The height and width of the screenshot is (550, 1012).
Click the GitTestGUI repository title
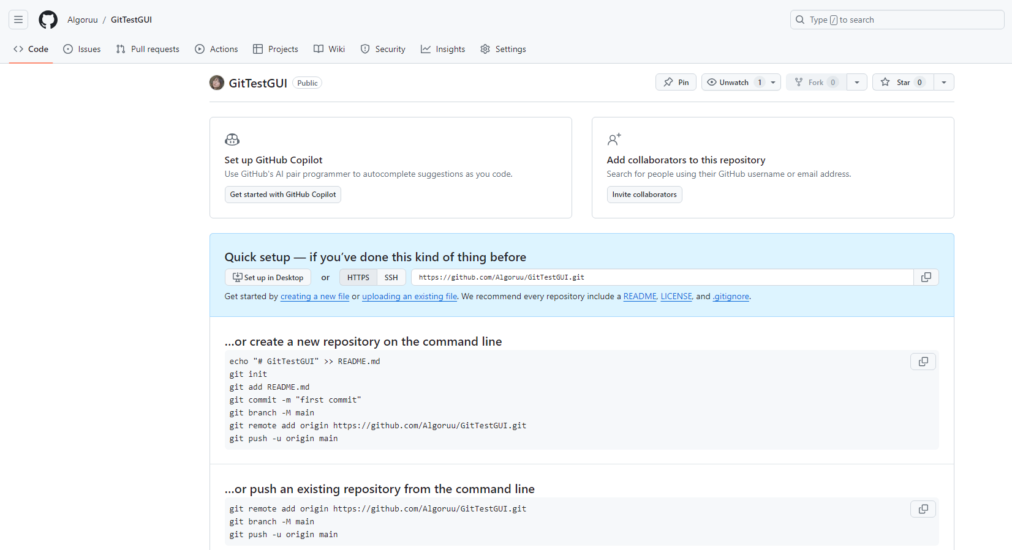pos(258,83)
